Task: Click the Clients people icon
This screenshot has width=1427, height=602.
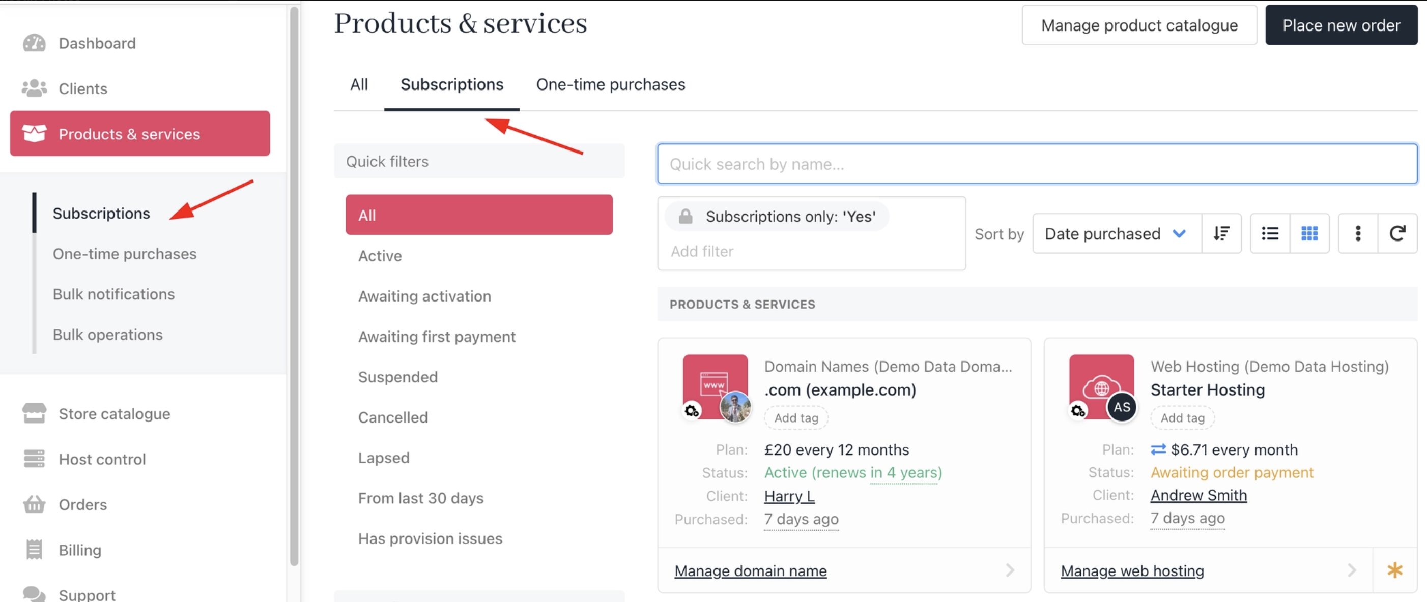Action: click(34, 88)
